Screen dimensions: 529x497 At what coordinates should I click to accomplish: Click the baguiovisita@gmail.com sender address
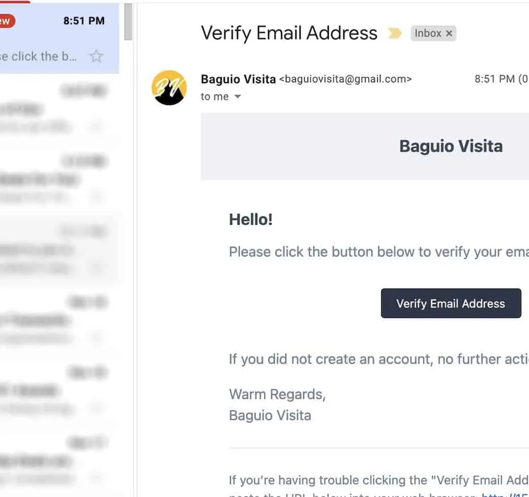pos(345,79)
